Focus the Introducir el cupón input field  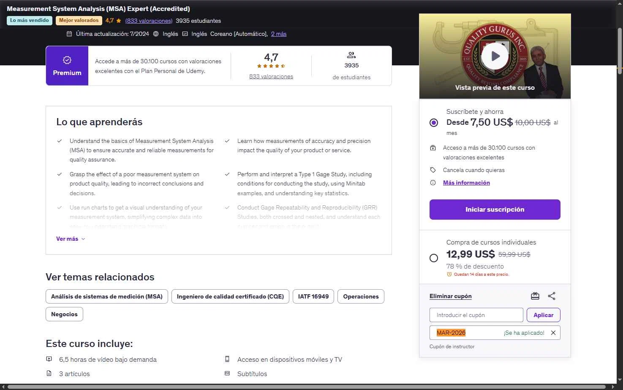pos(476,315)
